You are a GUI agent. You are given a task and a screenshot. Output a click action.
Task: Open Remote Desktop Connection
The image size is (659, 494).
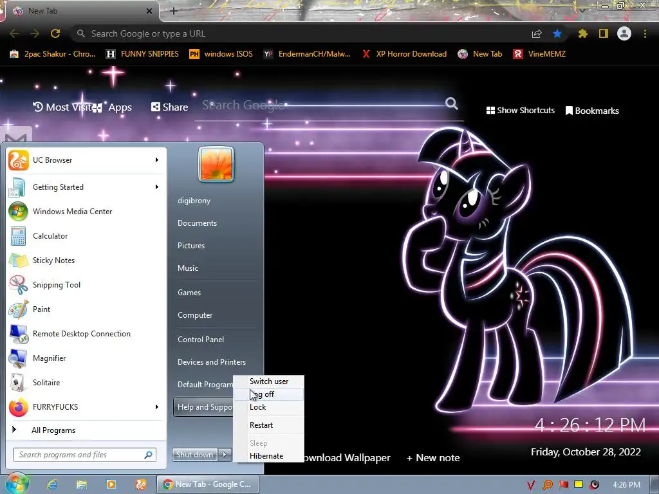pos(86,334)
